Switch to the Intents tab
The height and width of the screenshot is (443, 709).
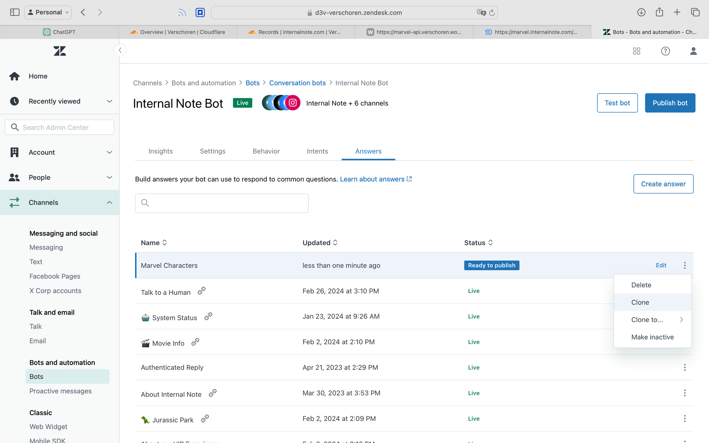[x=317, y=151]
